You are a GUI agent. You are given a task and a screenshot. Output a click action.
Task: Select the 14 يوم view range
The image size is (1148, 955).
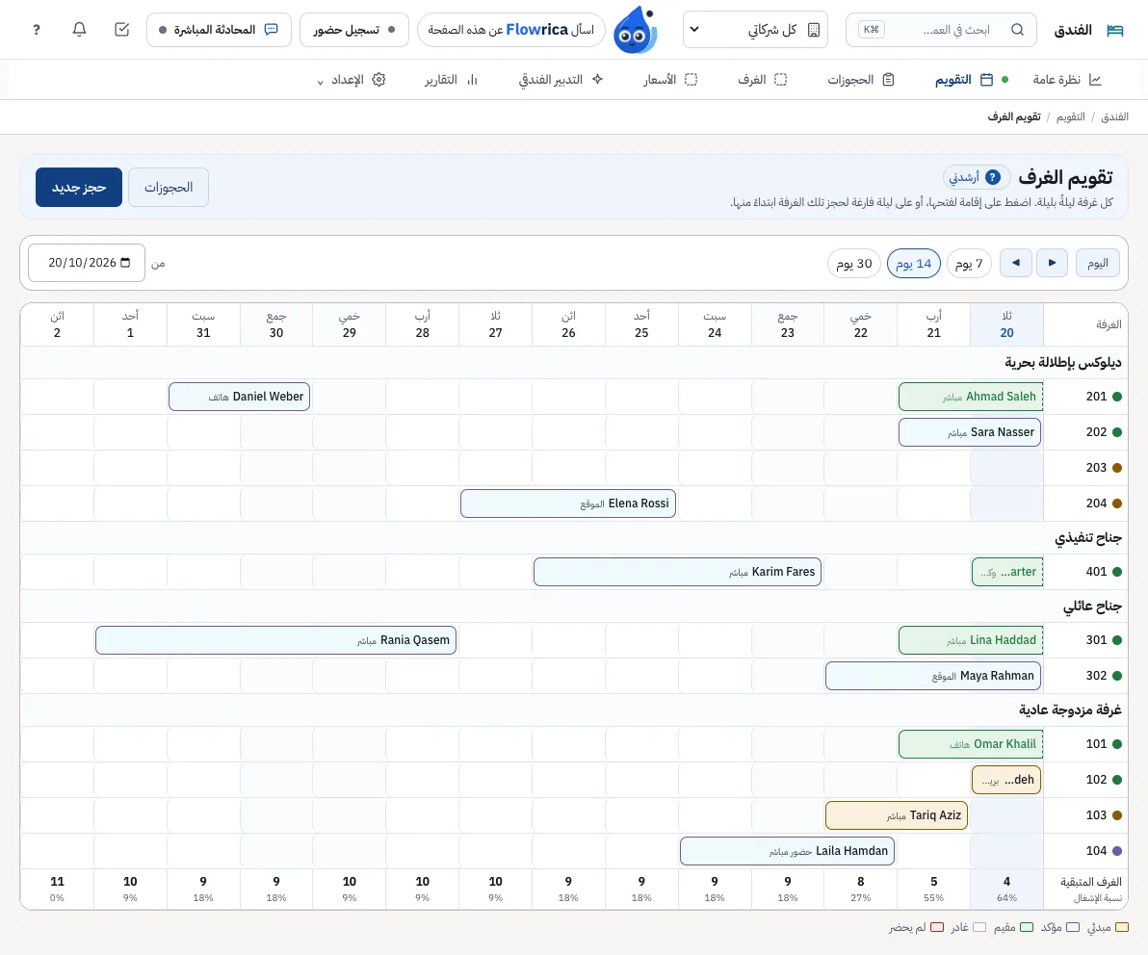click(x=914, y=264)
